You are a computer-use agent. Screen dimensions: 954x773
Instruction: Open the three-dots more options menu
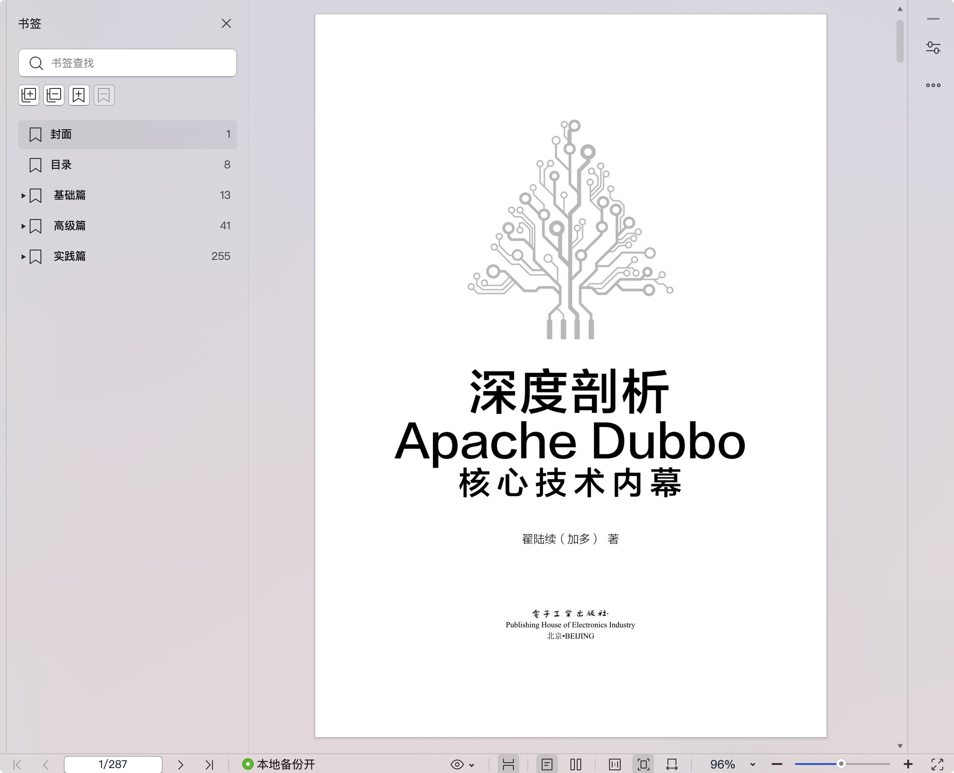933,85
